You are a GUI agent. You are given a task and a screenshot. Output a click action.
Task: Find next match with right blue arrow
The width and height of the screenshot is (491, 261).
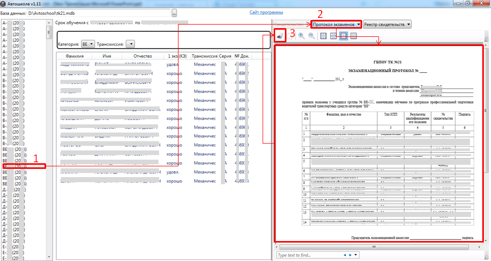(350, 255)
